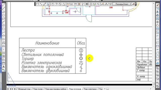Click the Radius dimension tool

(x=53, y=4)
